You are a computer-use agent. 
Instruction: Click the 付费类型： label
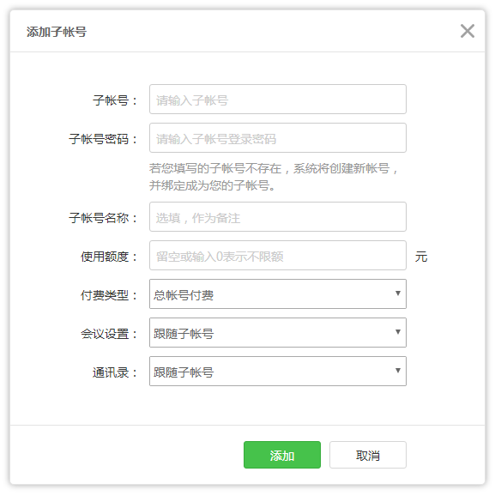point(109,295)
